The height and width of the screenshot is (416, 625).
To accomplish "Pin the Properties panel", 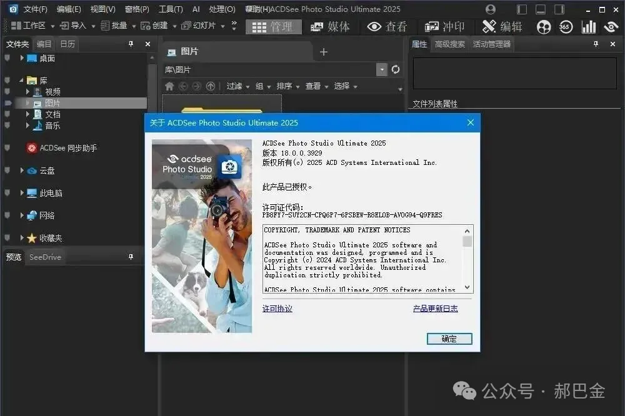I will coord(596,44).
